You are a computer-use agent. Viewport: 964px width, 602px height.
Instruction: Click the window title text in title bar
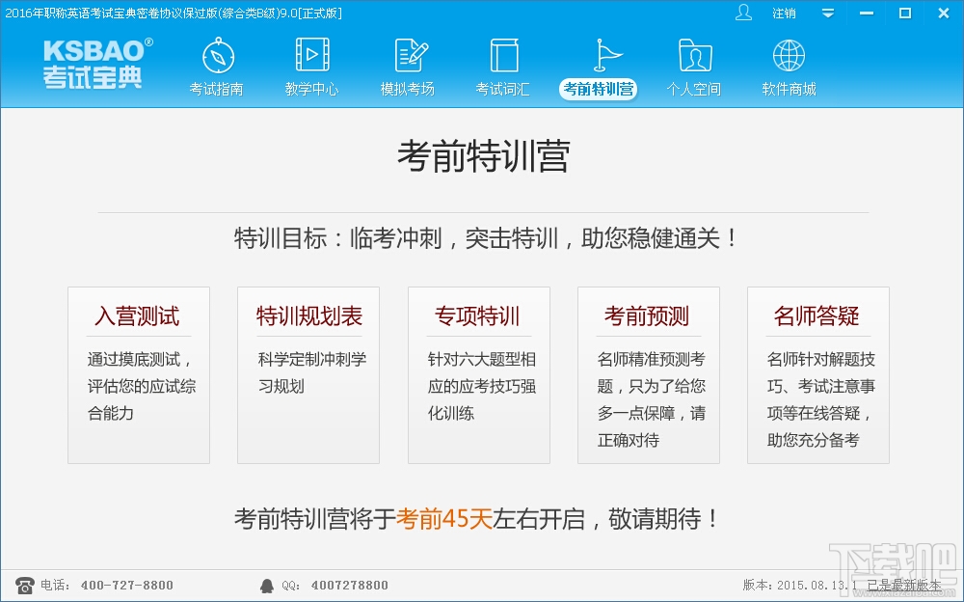coord(174,13)
